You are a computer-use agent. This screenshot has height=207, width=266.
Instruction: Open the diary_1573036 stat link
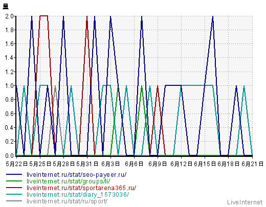pyautogui.click(x=78, y=195)
